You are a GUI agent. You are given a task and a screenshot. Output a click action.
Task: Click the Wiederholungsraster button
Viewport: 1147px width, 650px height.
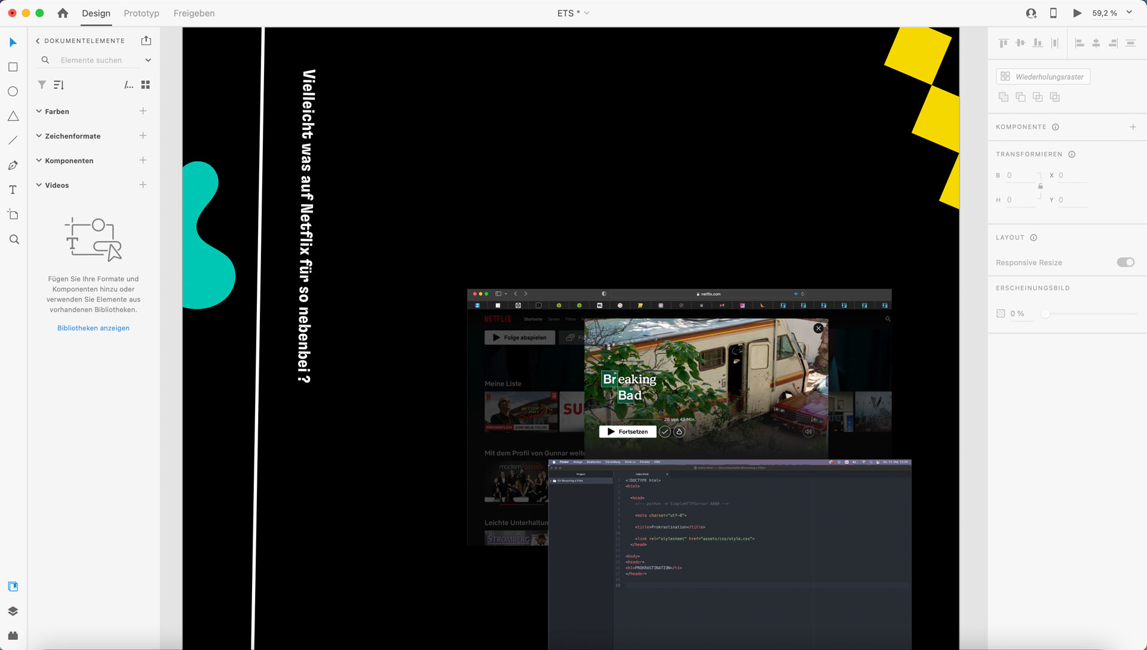pos(1043,76)
